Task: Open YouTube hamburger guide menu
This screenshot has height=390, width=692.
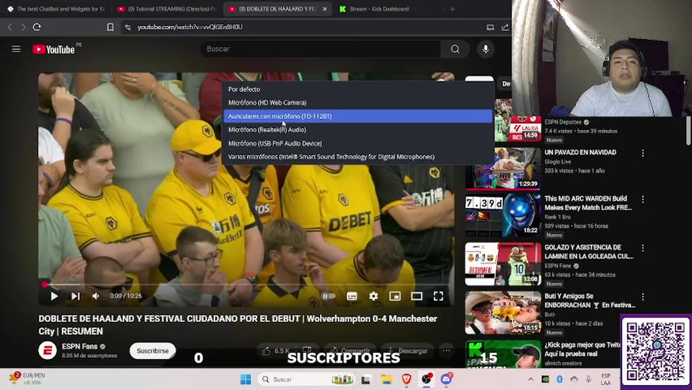Action: tap(16, 49)
